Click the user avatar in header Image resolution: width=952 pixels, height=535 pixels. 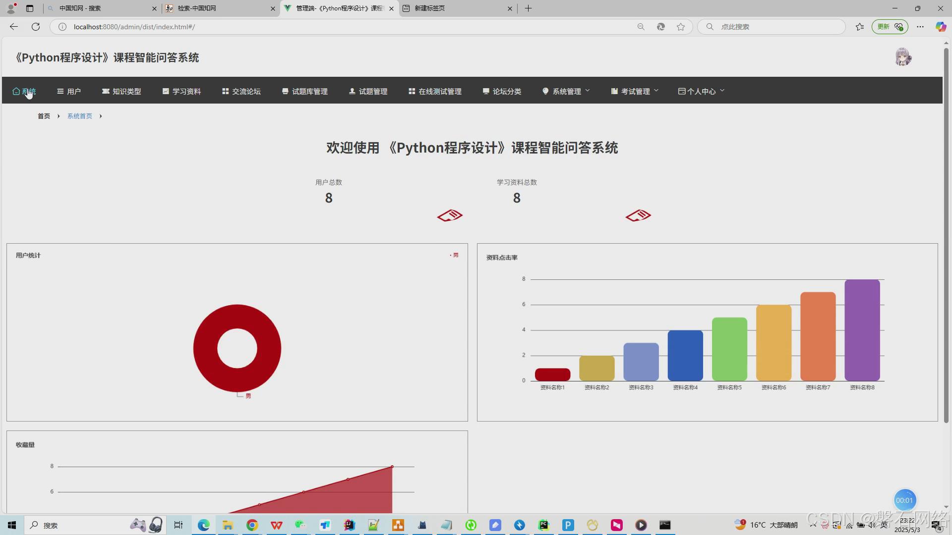(902, 57)
